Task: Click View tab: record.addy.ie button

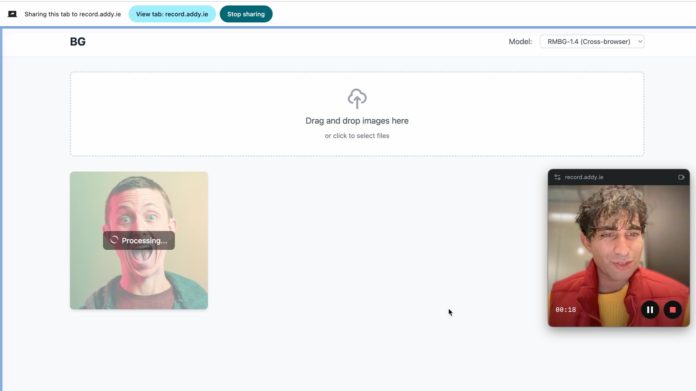Action: coord(172,14)
